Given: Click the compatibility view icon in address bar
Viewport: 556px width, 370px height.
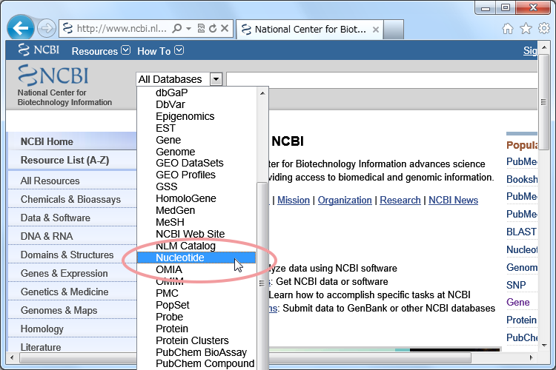Looking at the screenshot, I should pyautogui.click(x=201, y=28).
